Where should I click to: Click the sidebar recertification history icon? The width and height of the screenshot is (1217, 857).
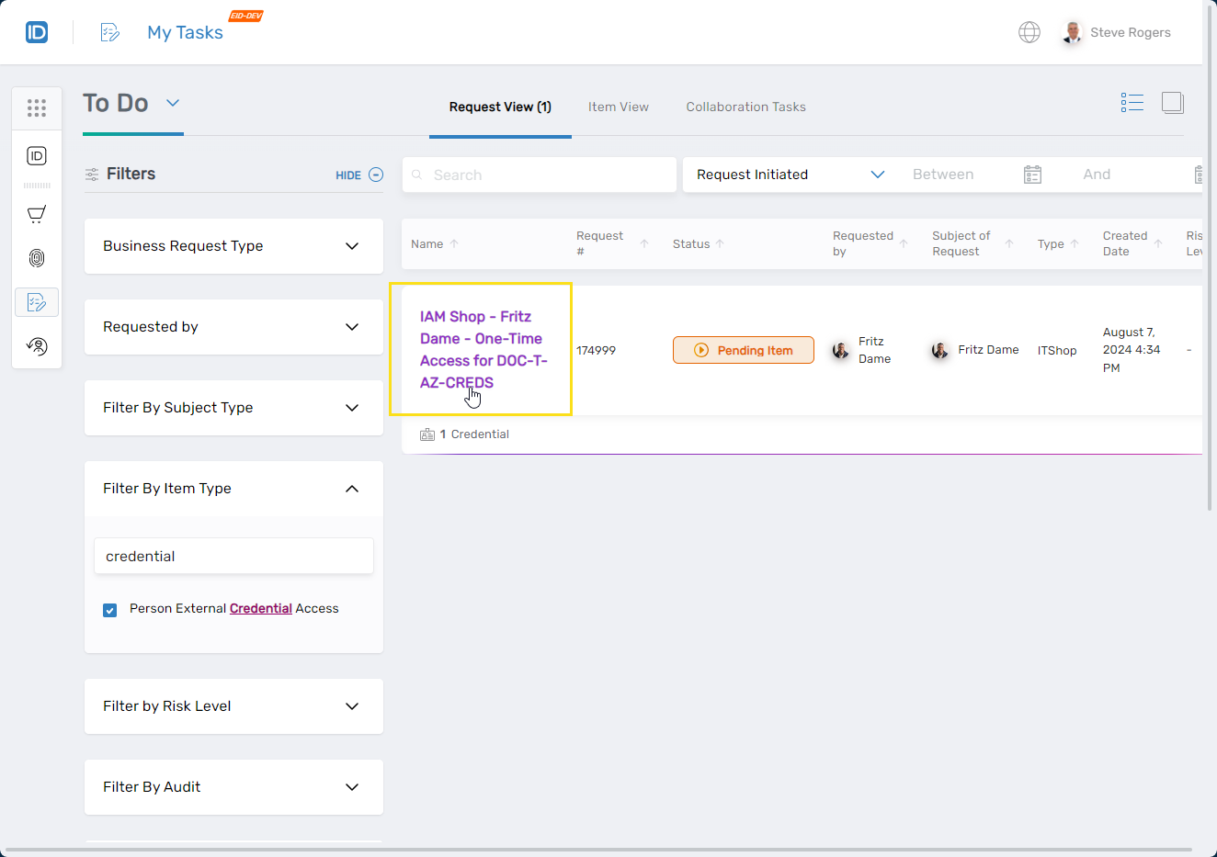[x=37, y=346]
